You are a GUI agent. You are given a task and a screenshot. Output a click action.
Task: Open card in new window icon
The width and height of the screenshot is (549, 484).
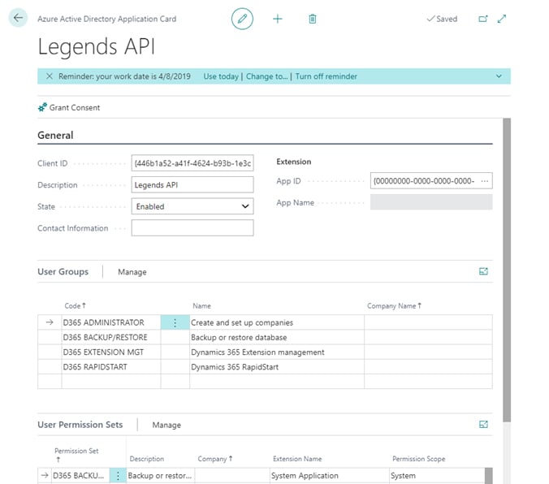pyautogui.click(x=483, y=19)
